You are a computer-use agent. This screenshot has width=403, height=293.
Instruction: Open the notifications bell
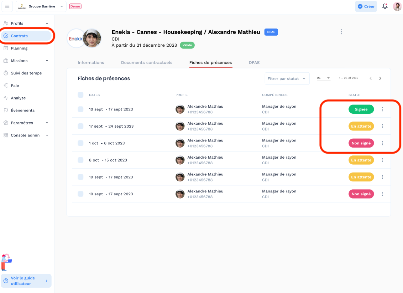pyautogui.click(x=385, y=6)
